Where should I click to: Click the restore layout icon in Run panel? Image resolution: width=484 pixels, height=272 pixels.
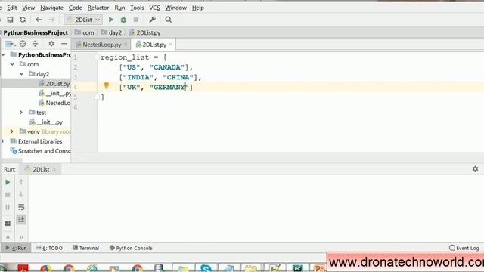click(8, 224)
